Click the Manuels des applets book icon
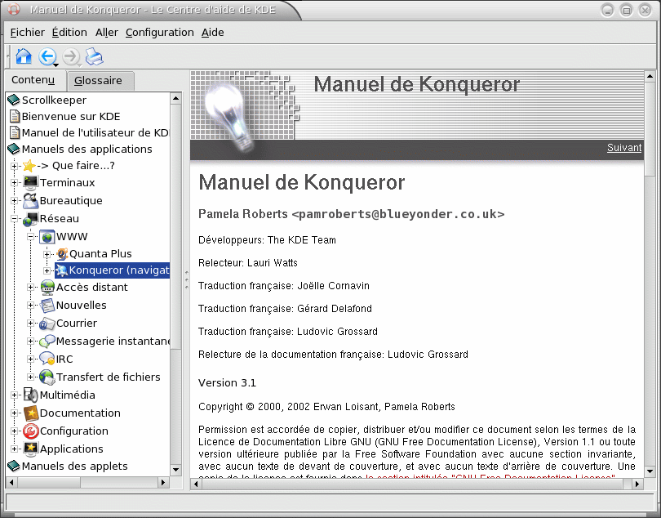 tap(14, 466)
